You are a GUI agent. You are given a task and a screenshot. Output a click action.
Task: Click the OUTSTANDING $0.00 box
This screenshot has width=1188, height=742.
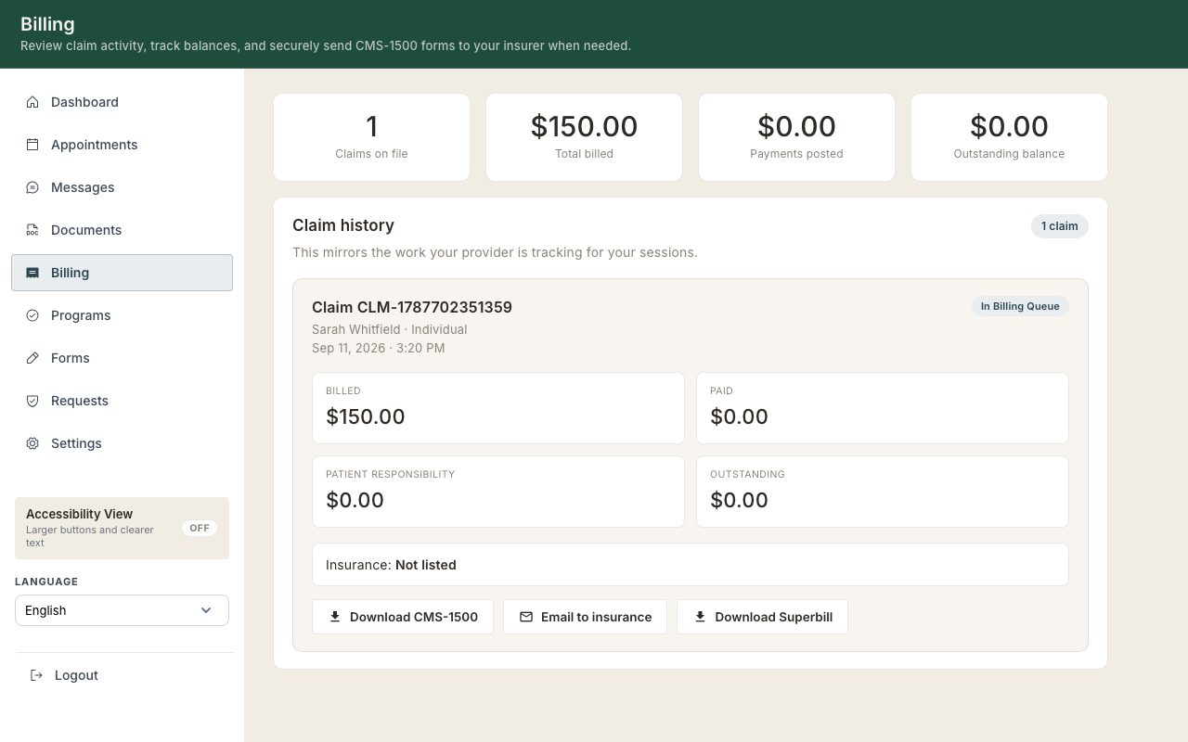click(x=883, y=492)
